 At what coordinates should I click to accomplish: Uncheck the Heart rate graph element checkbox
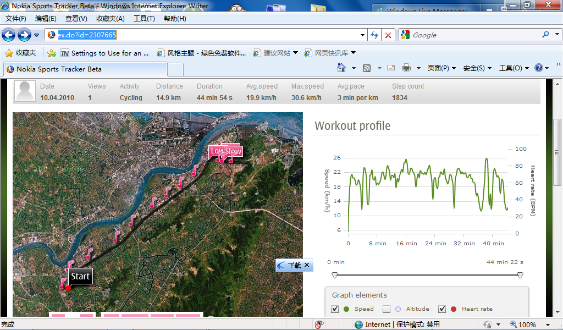tap(442, 309)
